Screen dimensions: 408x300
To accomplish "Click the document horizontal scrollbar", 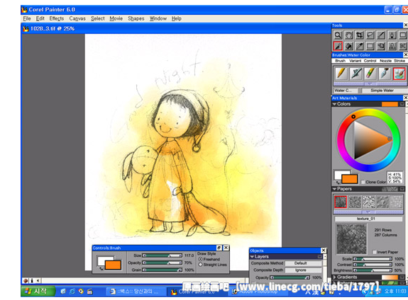I will (x=143, y=280).
